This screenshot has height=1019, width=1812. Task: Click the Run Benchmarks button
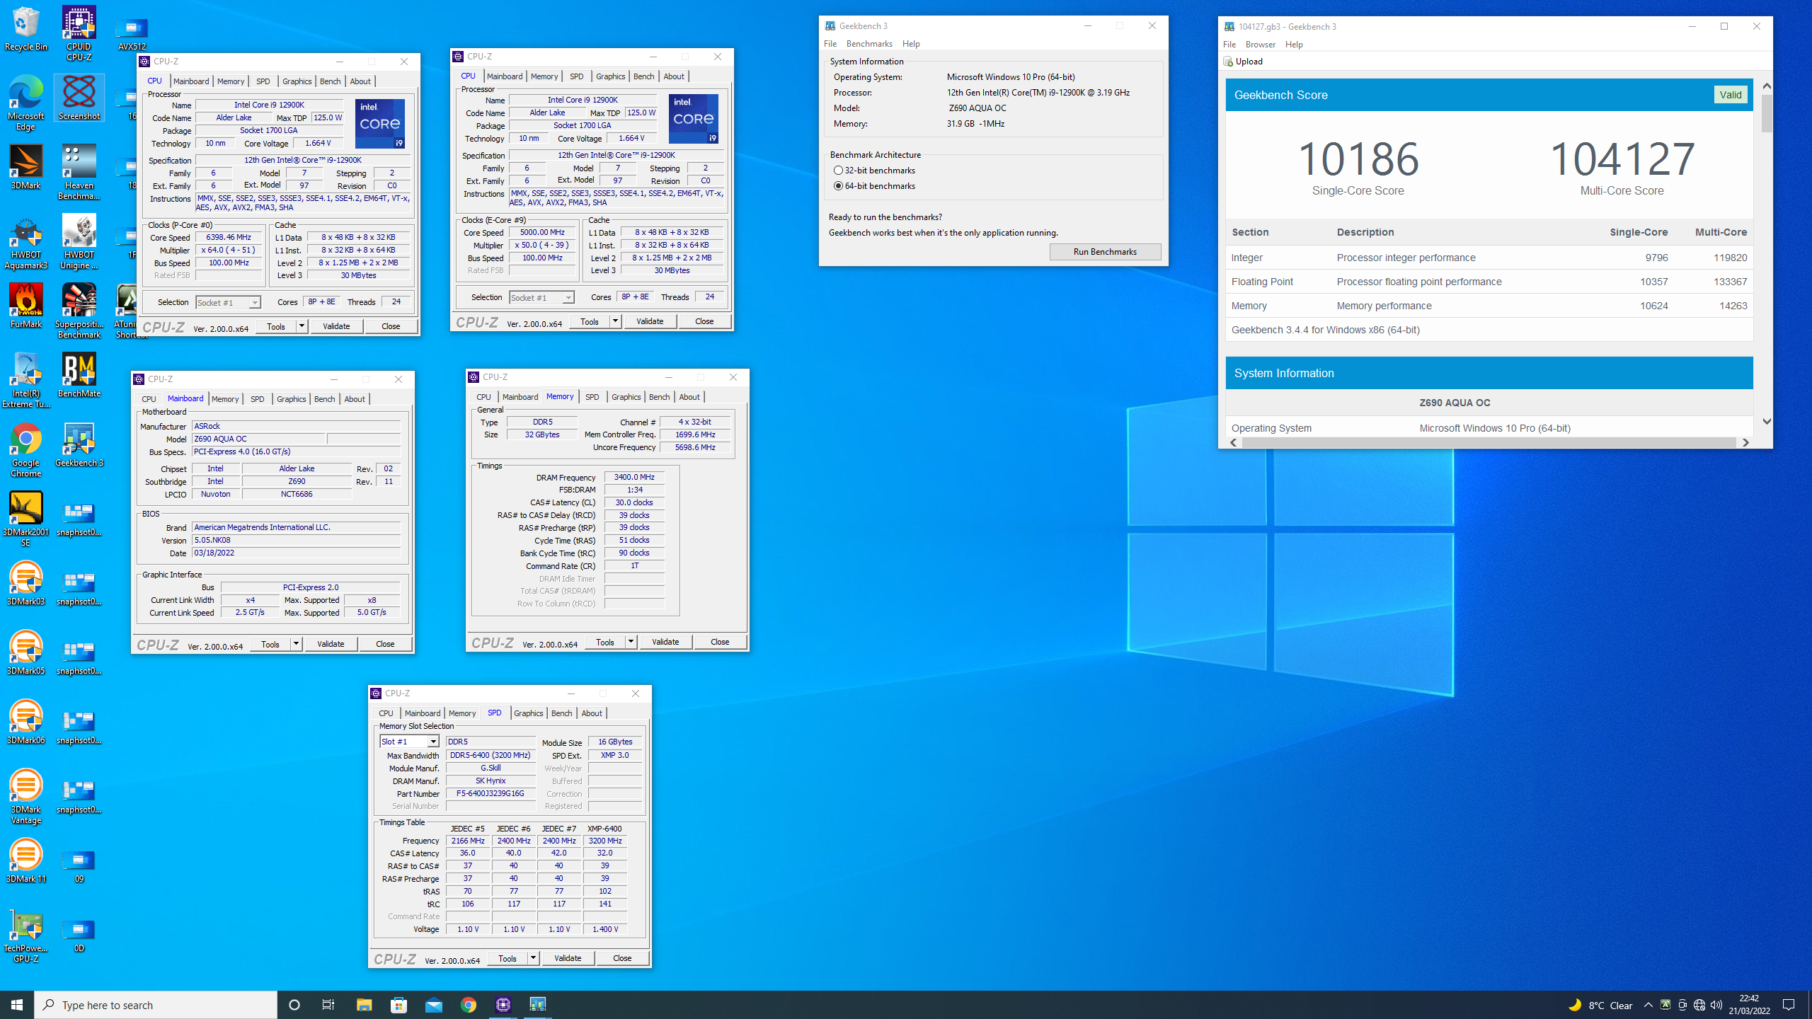coord(1105,252)
